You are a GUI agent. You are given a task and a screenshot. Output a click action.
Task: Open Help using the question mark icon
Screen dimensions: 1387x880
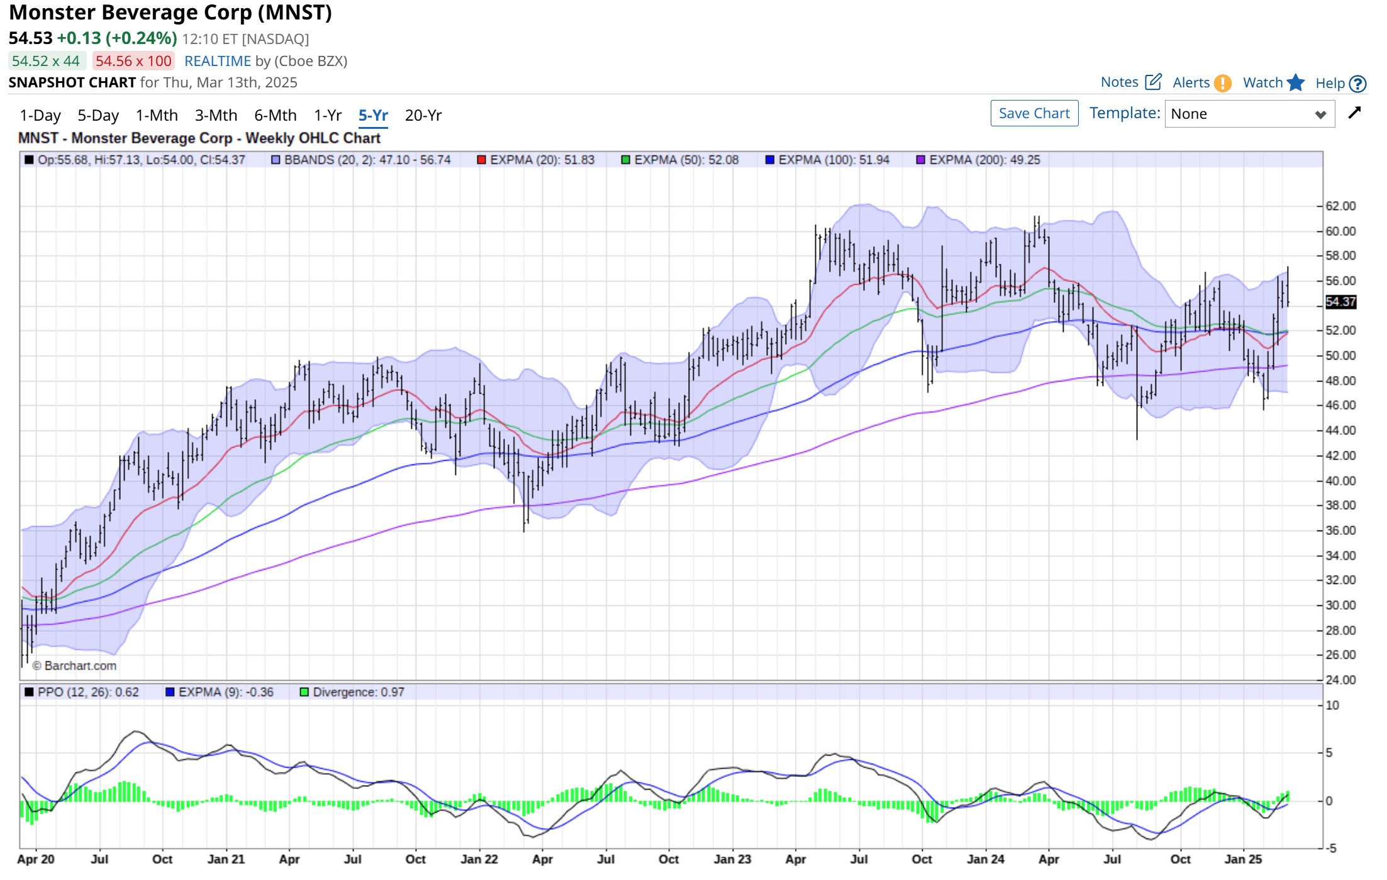coord(1357,82)
